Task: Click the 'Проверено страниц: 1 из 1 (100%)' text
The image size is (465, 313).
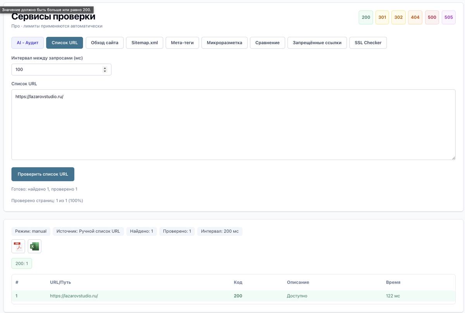Action: [47, 201]
